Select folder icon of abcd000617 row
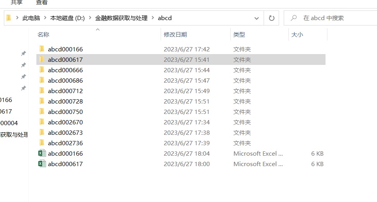Screen dimensions: 377x202 42,59
